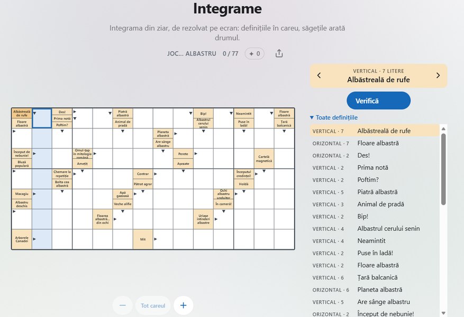
Task: Zoom in the grid with plus button
Action: [x=184, y=305]
